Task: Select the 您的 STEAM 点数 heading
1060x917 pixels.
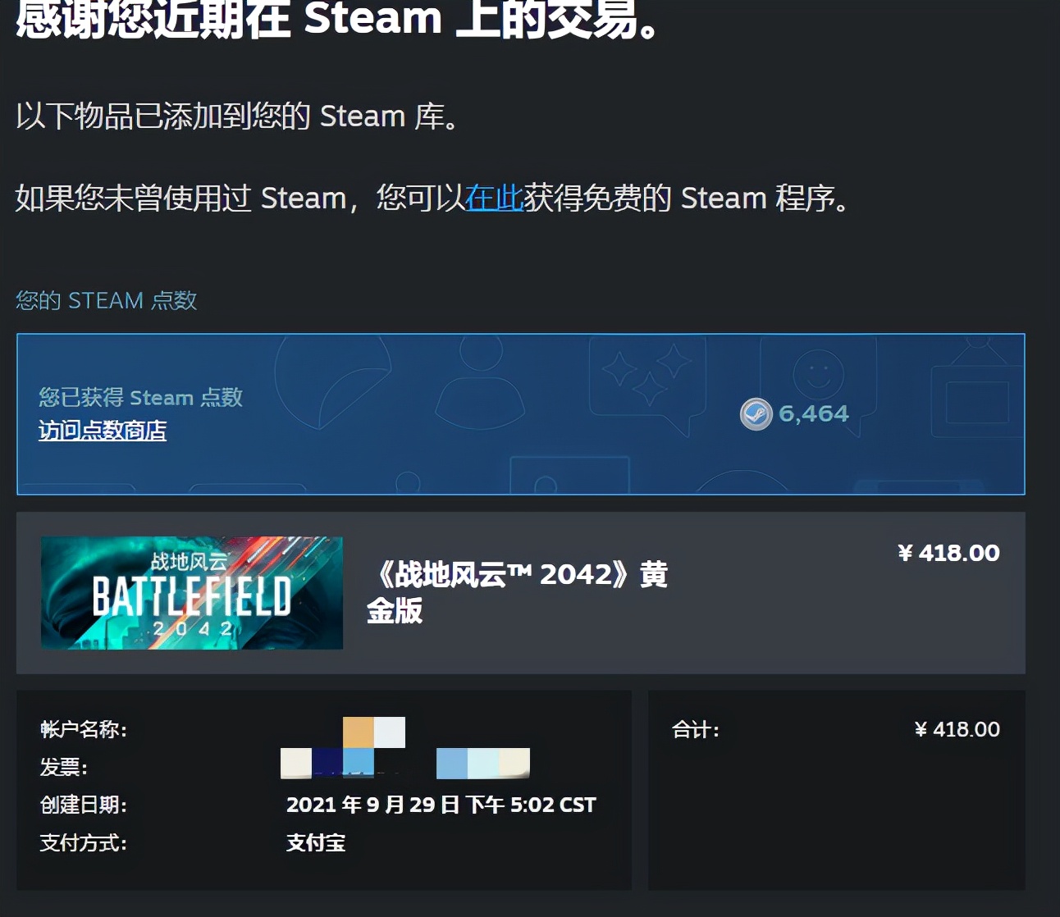Action: 105,301
